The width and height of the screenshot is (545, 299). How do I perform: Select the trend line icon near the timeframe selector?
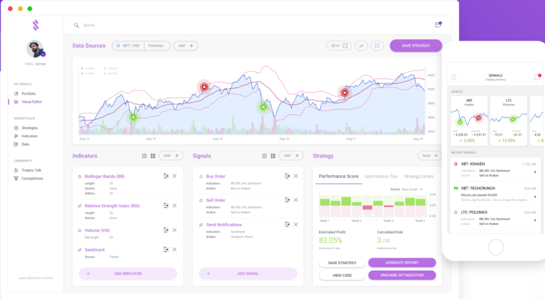361,45
